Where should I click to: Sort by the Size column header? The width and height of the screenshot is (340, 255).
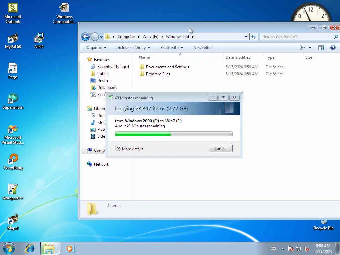coord(316,57)
